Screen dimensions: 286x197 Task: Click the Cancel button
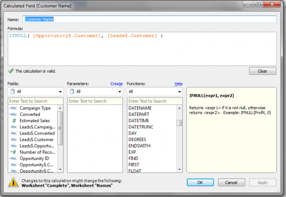[x=231, y=182]
